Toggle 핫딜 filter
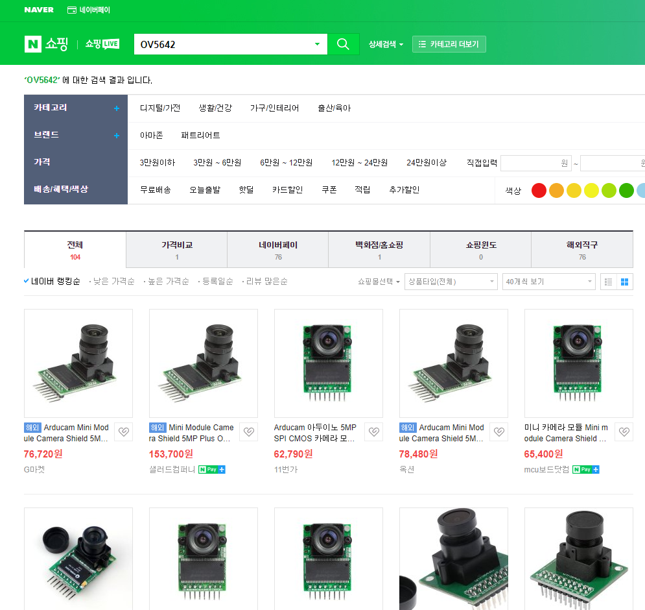 point(246,190)
